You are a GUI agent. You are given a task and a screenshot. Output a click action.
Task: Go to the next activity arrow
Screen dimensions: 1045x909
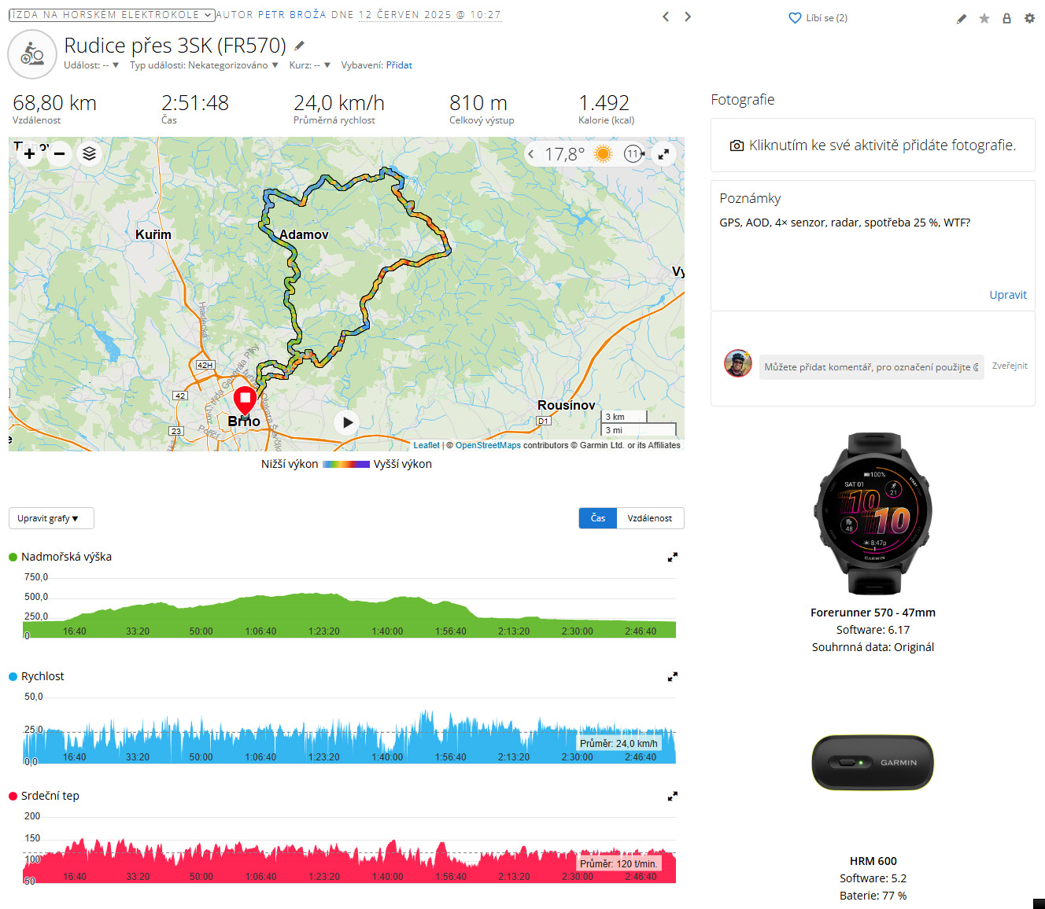pyautogui.click(x=688, y=17)
